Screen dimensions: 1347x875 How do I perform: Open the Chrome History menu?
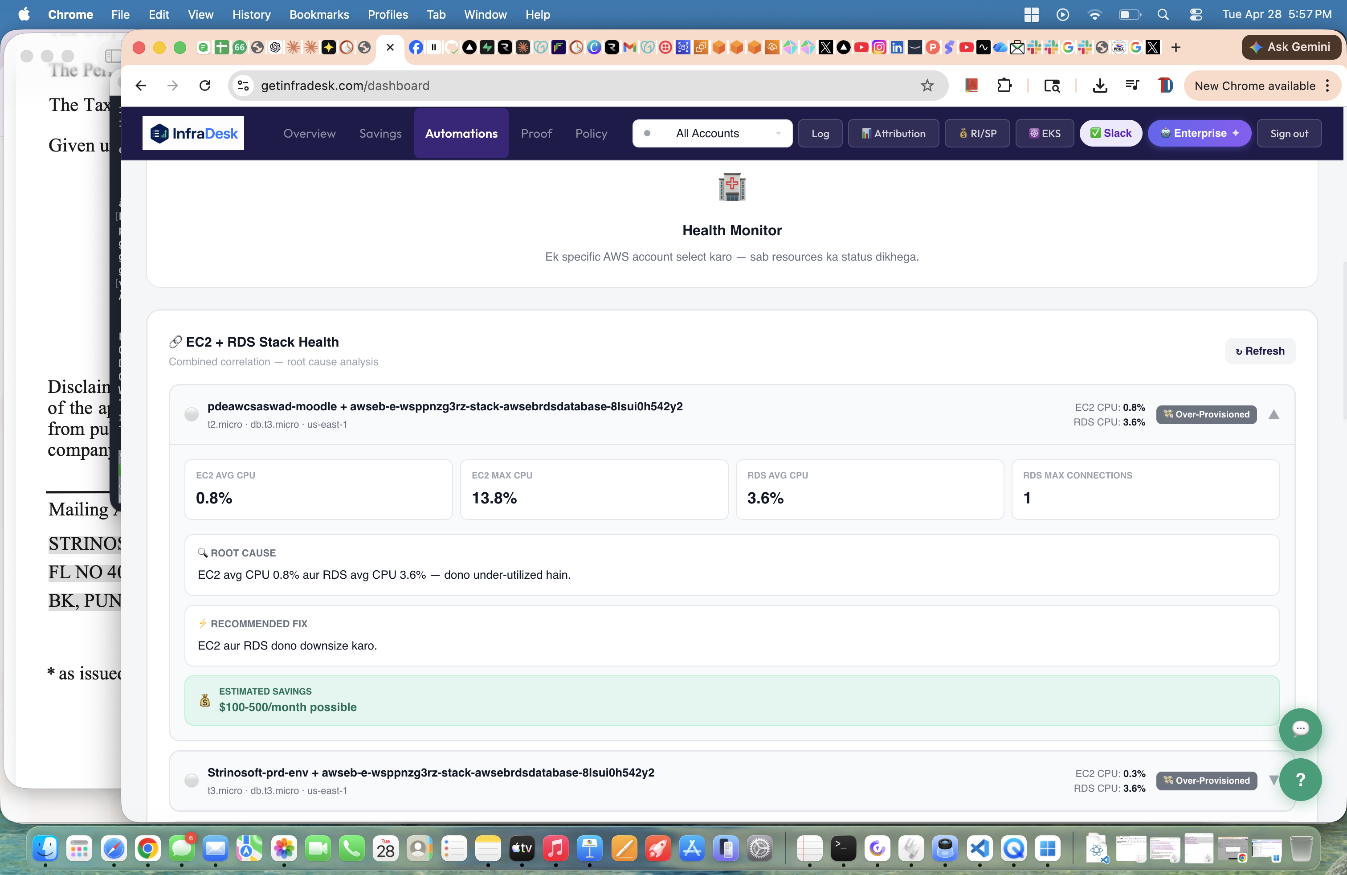coord(251,14)
